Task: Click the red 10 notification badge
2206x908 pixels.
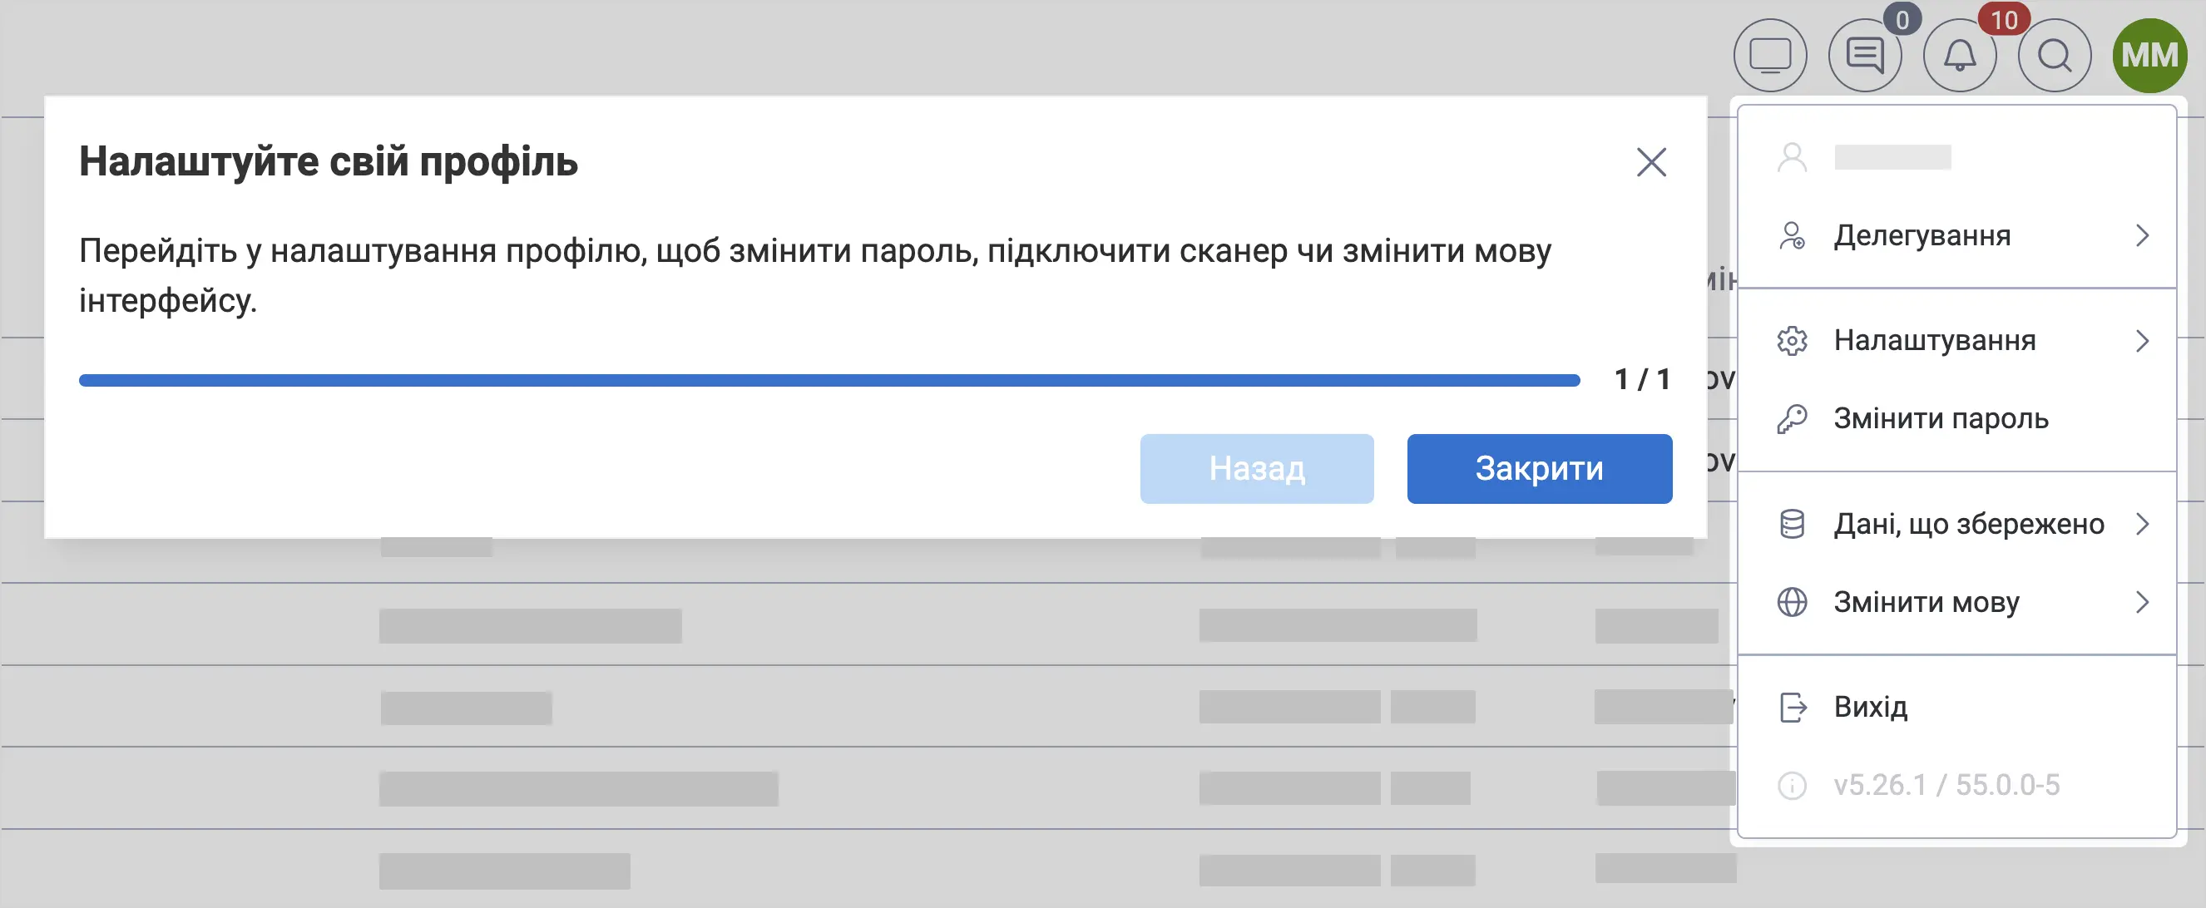Action: 2004,19
